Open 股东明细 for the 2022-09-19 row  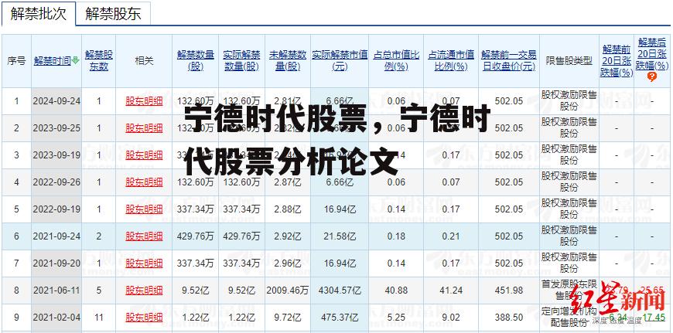point(144,209)
